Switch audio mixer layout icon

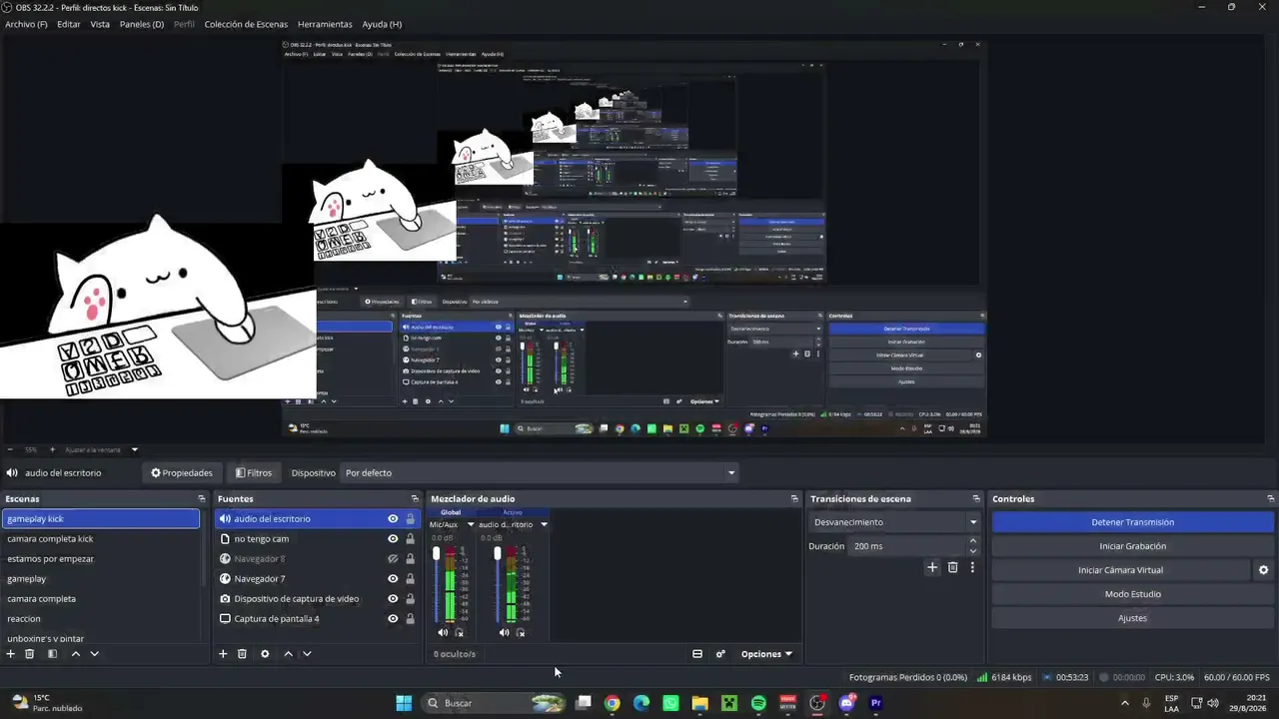(x=697, y=654)
